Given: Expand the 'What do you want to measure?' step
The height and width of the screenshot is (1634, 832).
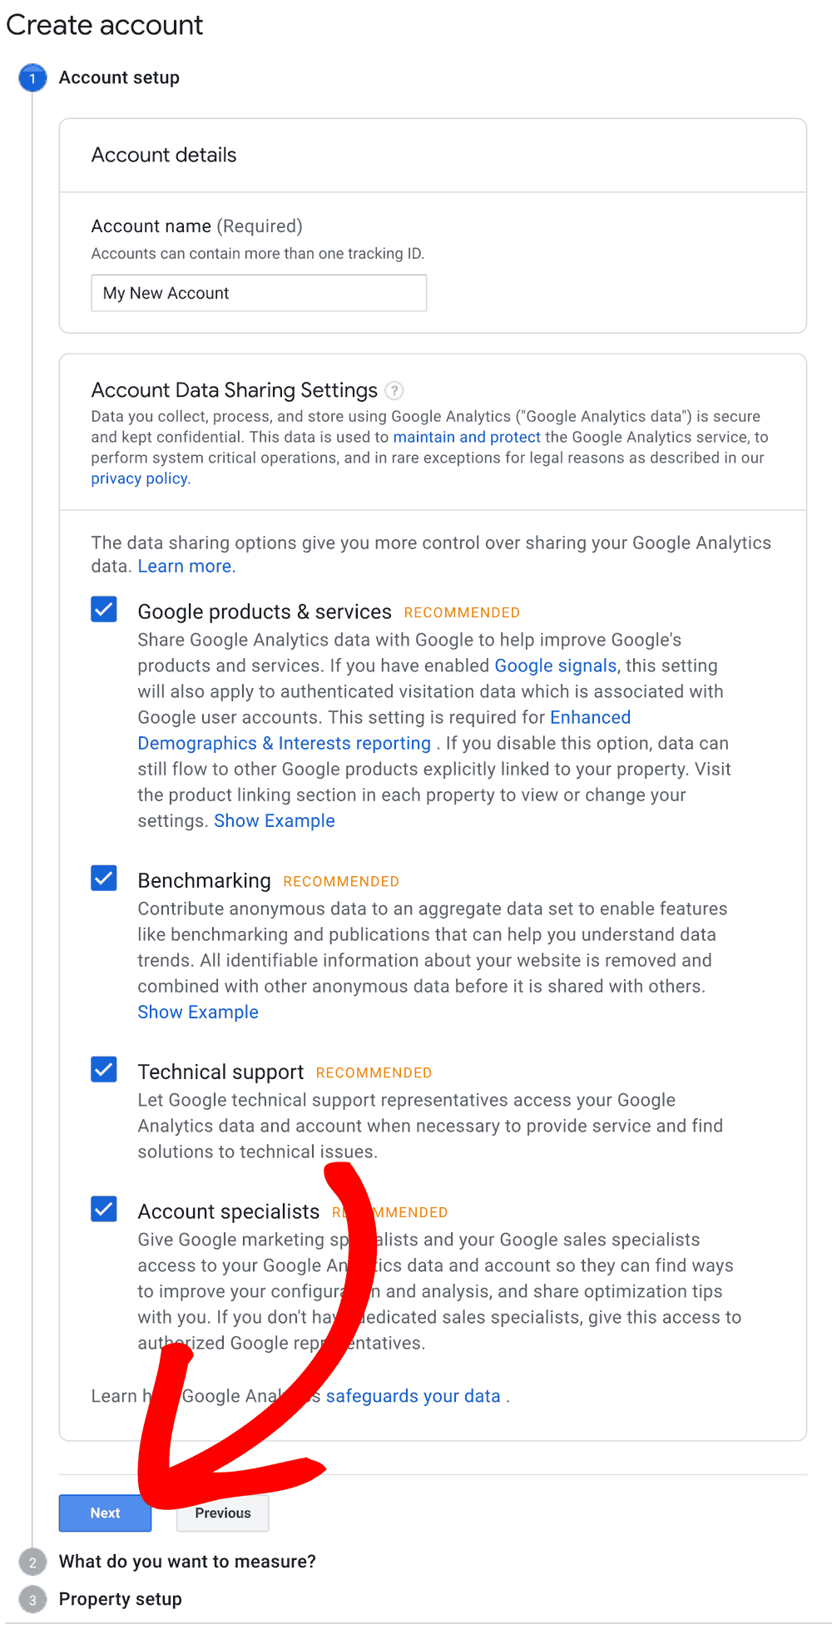Looking at the screenshot, I should (x=187, y=1562).
